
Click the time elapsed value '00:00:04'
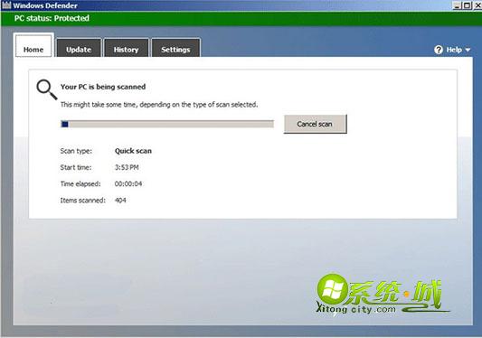[128, 183]
